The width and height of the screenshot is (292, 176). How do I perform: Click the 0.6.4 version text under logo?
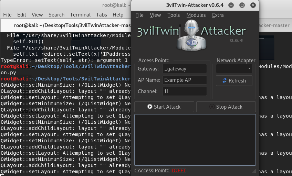point(236,40)
